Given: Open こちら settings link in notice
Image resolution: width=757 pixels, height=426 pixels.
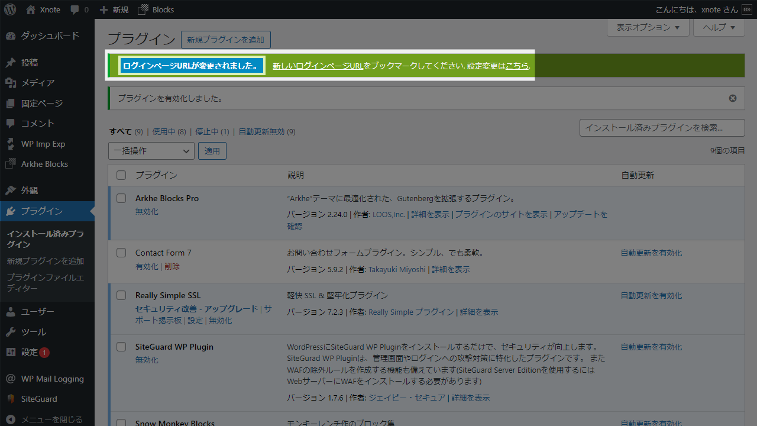Looking at the screenshot, I should (x=517, y=66).
